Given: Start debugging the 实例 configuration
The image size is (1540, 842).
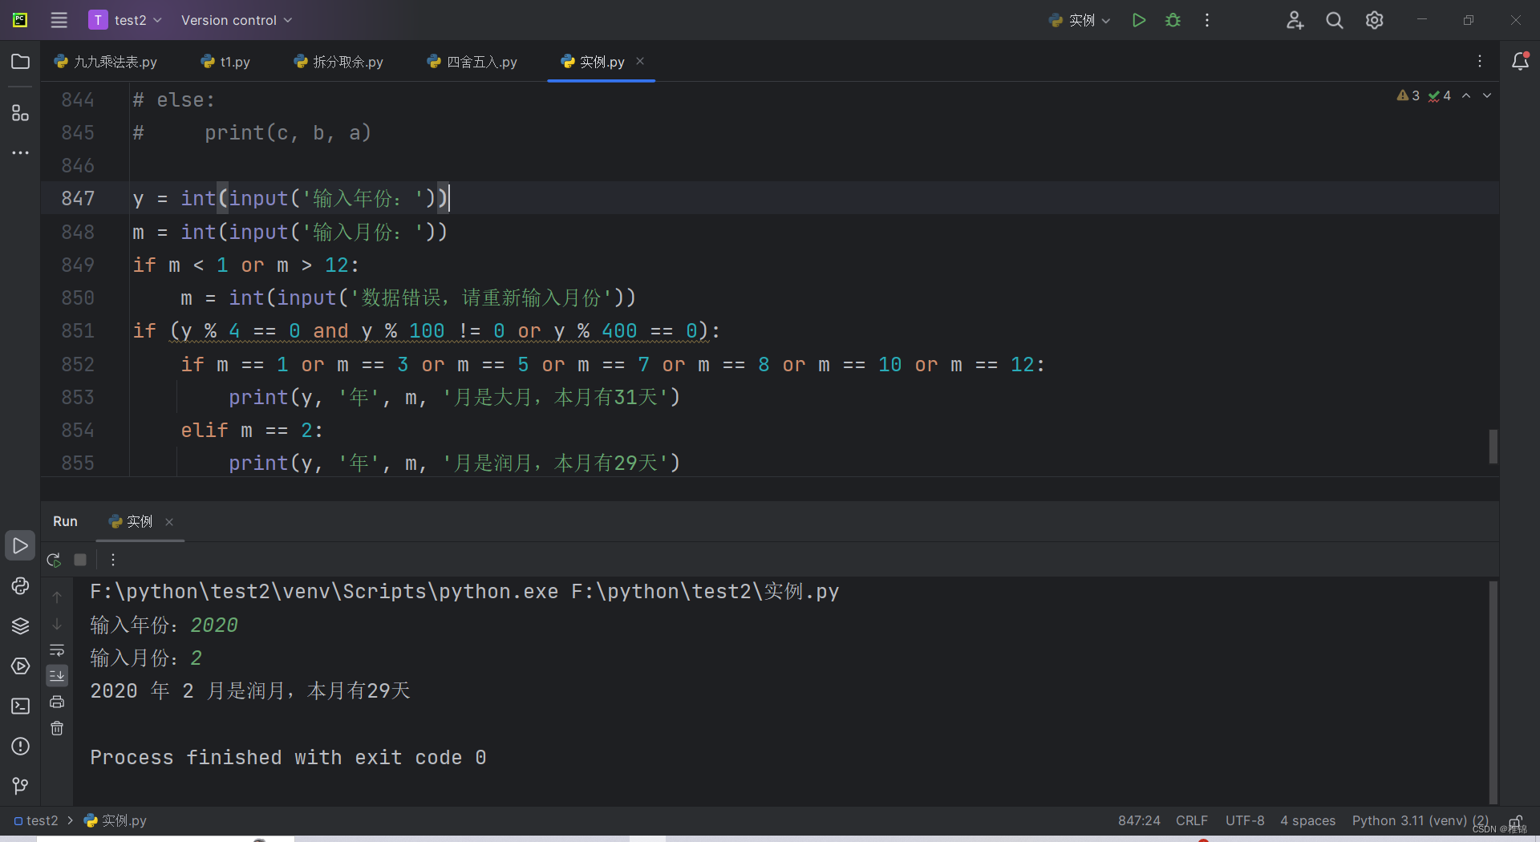Looking at the screenshot, I should pyautogui.click(x=1172, y=20).
